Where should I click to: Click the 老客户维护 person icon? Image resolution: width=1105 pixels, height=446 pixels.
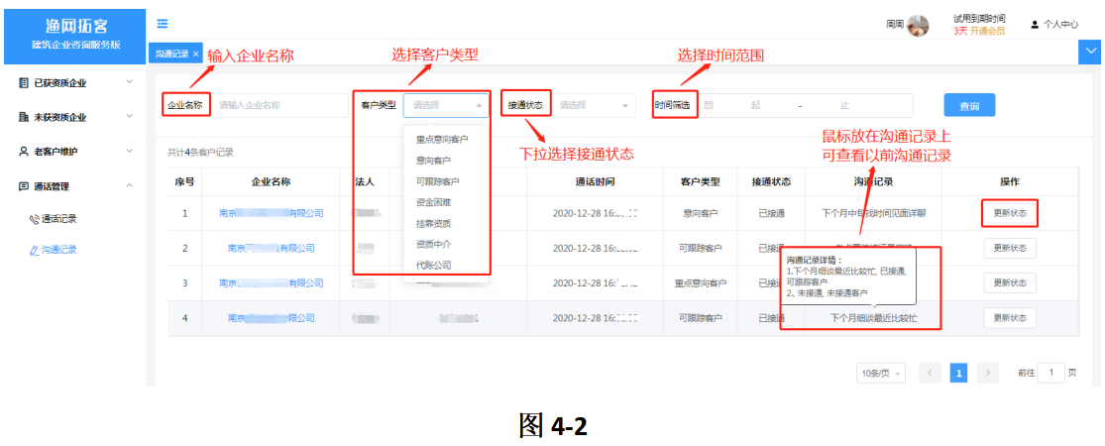coord(23,152)
